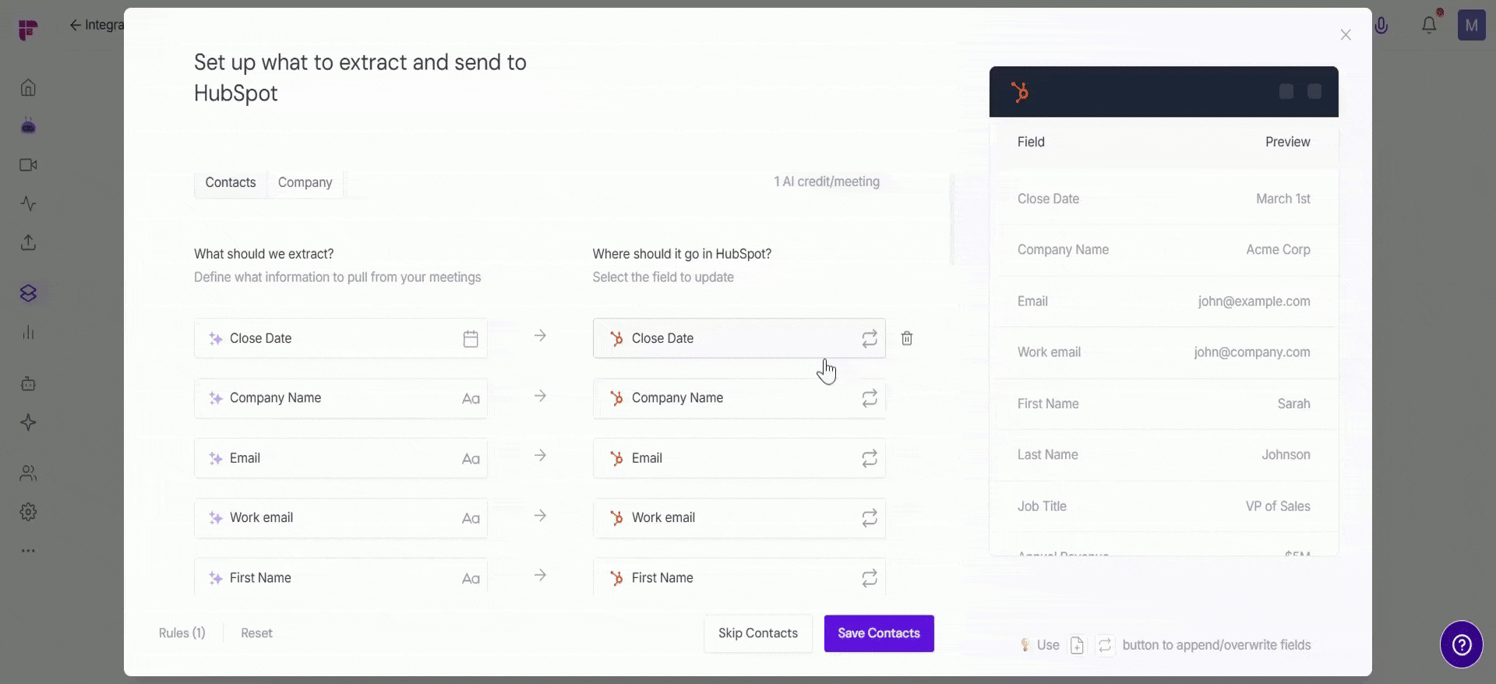The image size is (1496, 684).
Task: Click '1 AI credit/meeting' label
Action: (x=827, y=182)
